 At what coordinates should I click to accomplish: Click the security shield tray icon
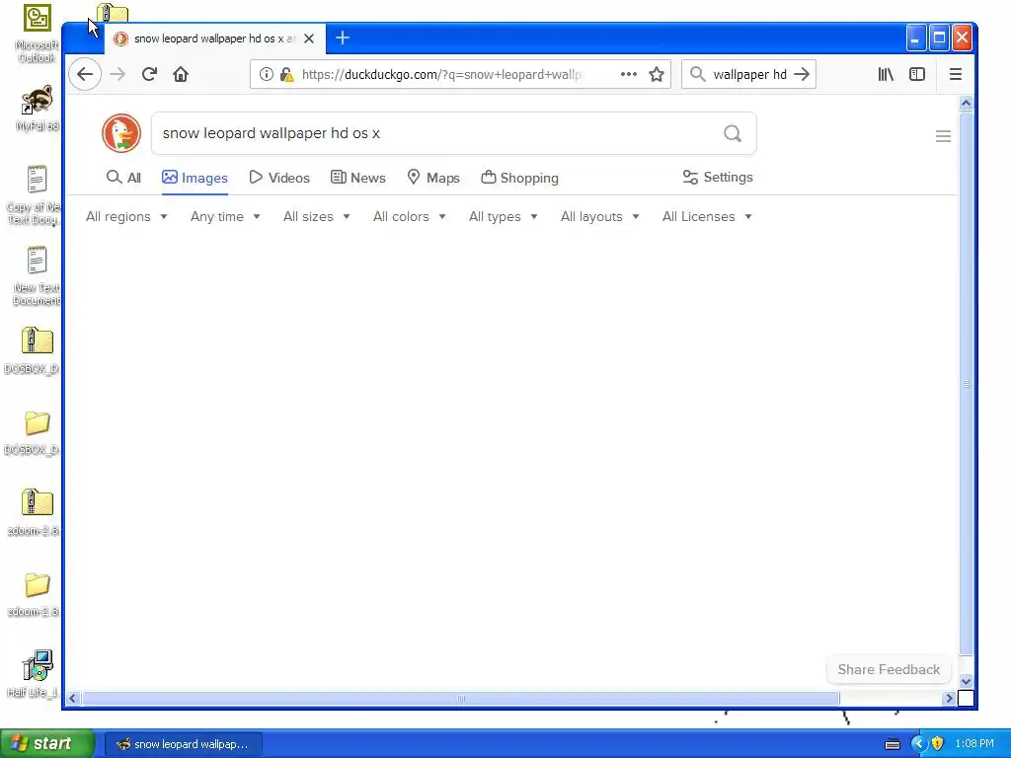tap(938, 743)
